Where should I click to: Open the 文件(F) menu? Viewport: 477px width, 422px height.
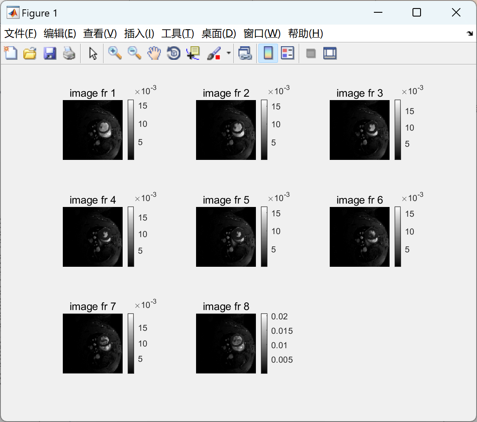pos(20,34)
